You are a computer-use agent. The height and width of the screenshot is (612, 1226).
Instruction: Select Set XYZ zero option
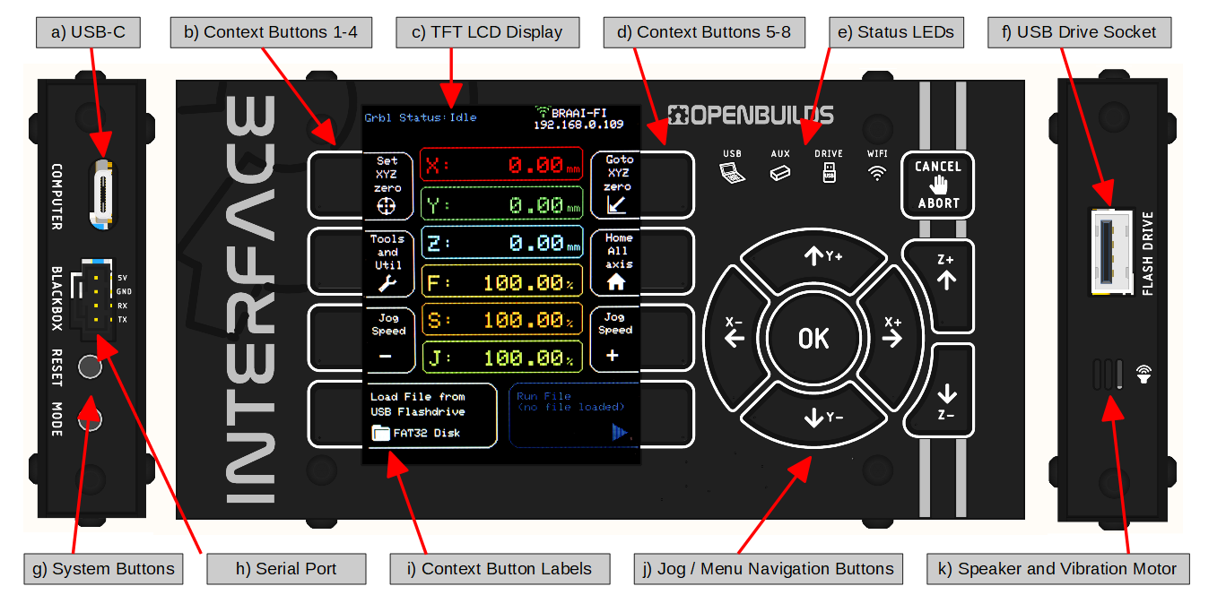[x=387, y=185]
